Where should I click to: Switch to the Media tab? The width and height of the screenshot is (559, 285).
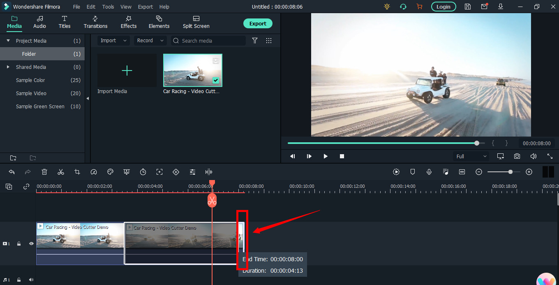[x=14, y=22]
